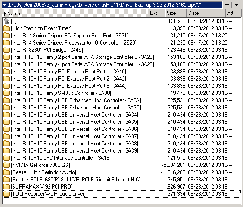Select the Total Recorder WDM audio driver folder icon

[x=6, y=194]
